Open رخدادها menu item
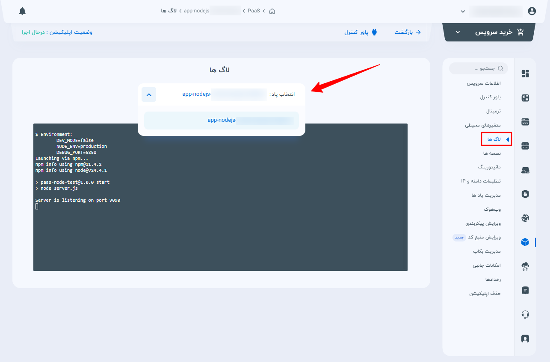Image resolution: width=550 pixels, height=362 pixels. point(493,280)
